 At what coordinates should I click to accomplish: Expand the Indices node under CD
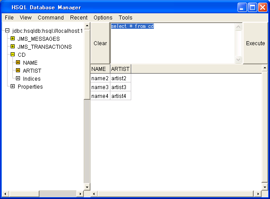pyautogui.click(x=18, y=78)
